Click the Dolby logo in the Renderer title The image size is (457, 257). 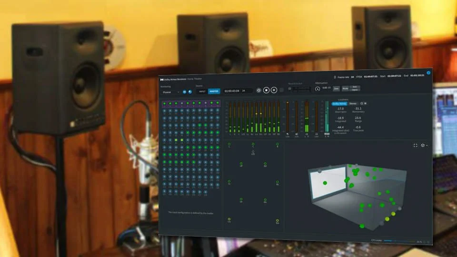[162, 79]
